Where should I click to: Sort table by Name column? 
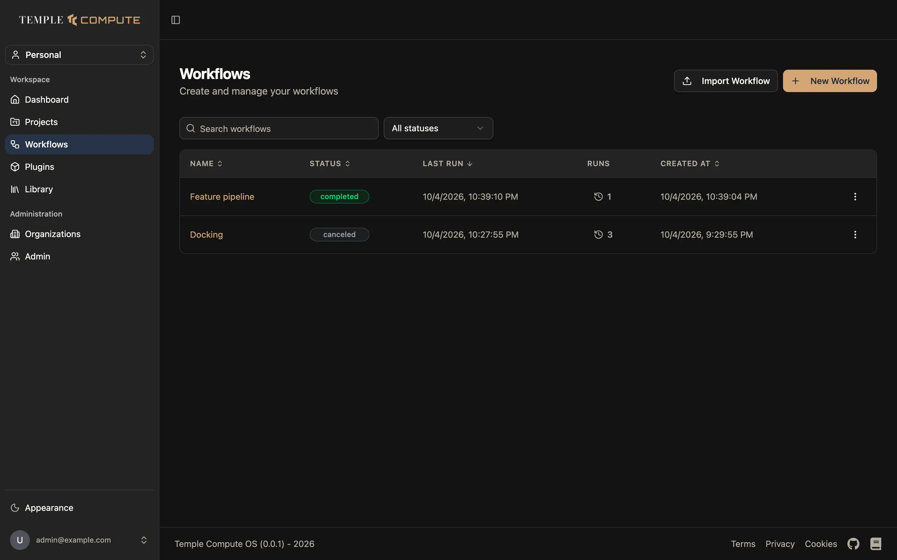coord(206,164)
